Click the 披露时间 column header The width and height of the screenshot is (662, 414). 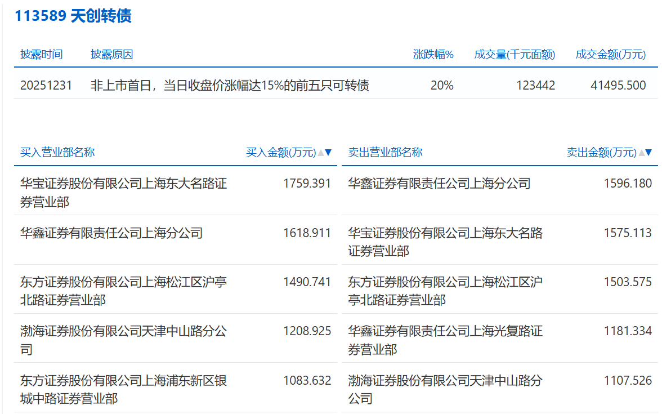click(x=42, y=55)
